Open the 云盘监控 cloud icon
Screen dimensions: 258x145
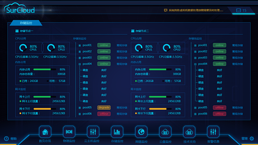pos(165,132)
